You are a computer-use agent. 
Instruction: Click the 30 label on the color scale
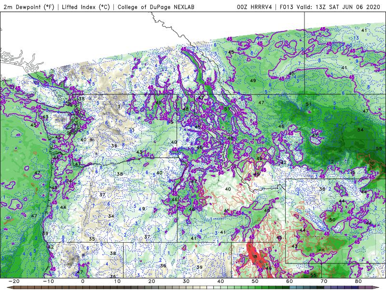186,281
